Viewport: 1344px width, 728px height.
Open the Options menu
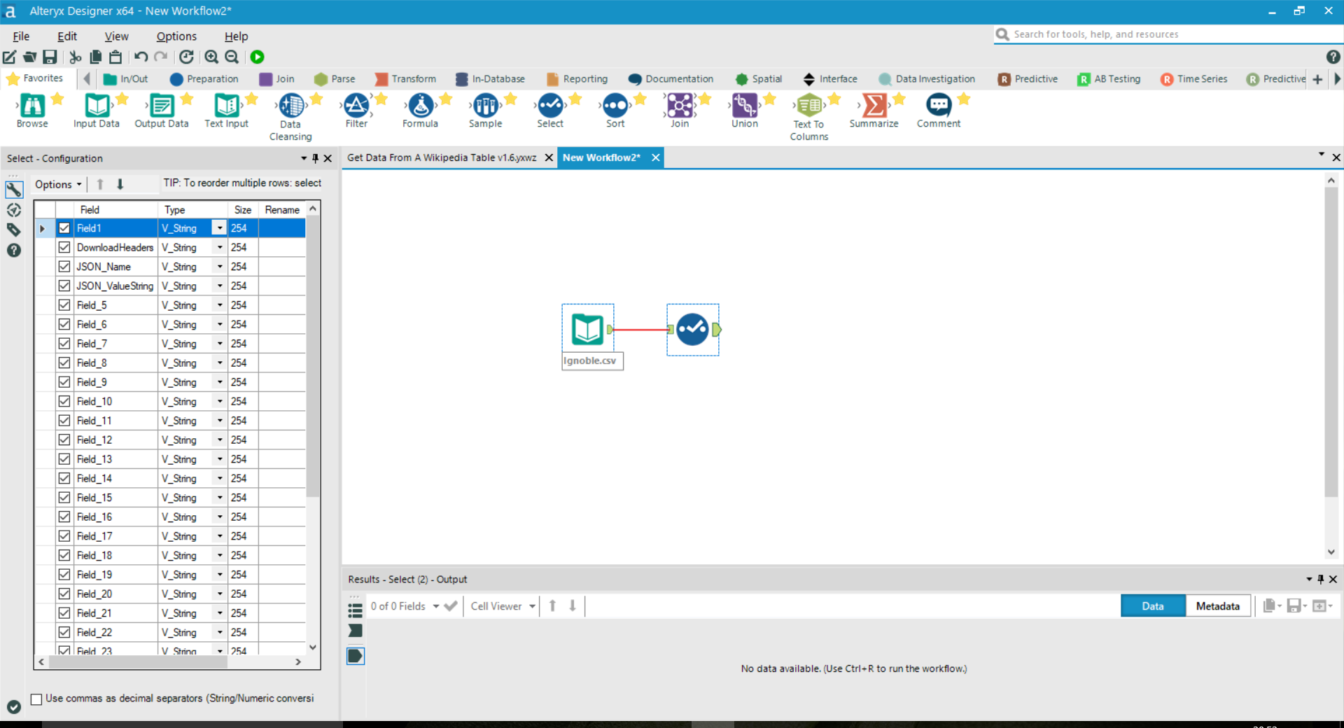(x=176, y=36)
